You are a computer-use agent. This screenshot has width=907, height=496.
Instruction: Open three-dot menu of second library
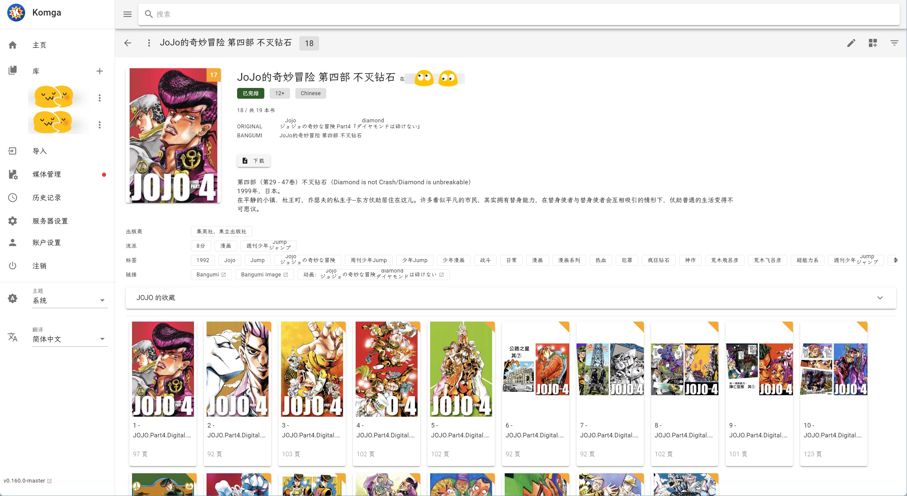100,125
